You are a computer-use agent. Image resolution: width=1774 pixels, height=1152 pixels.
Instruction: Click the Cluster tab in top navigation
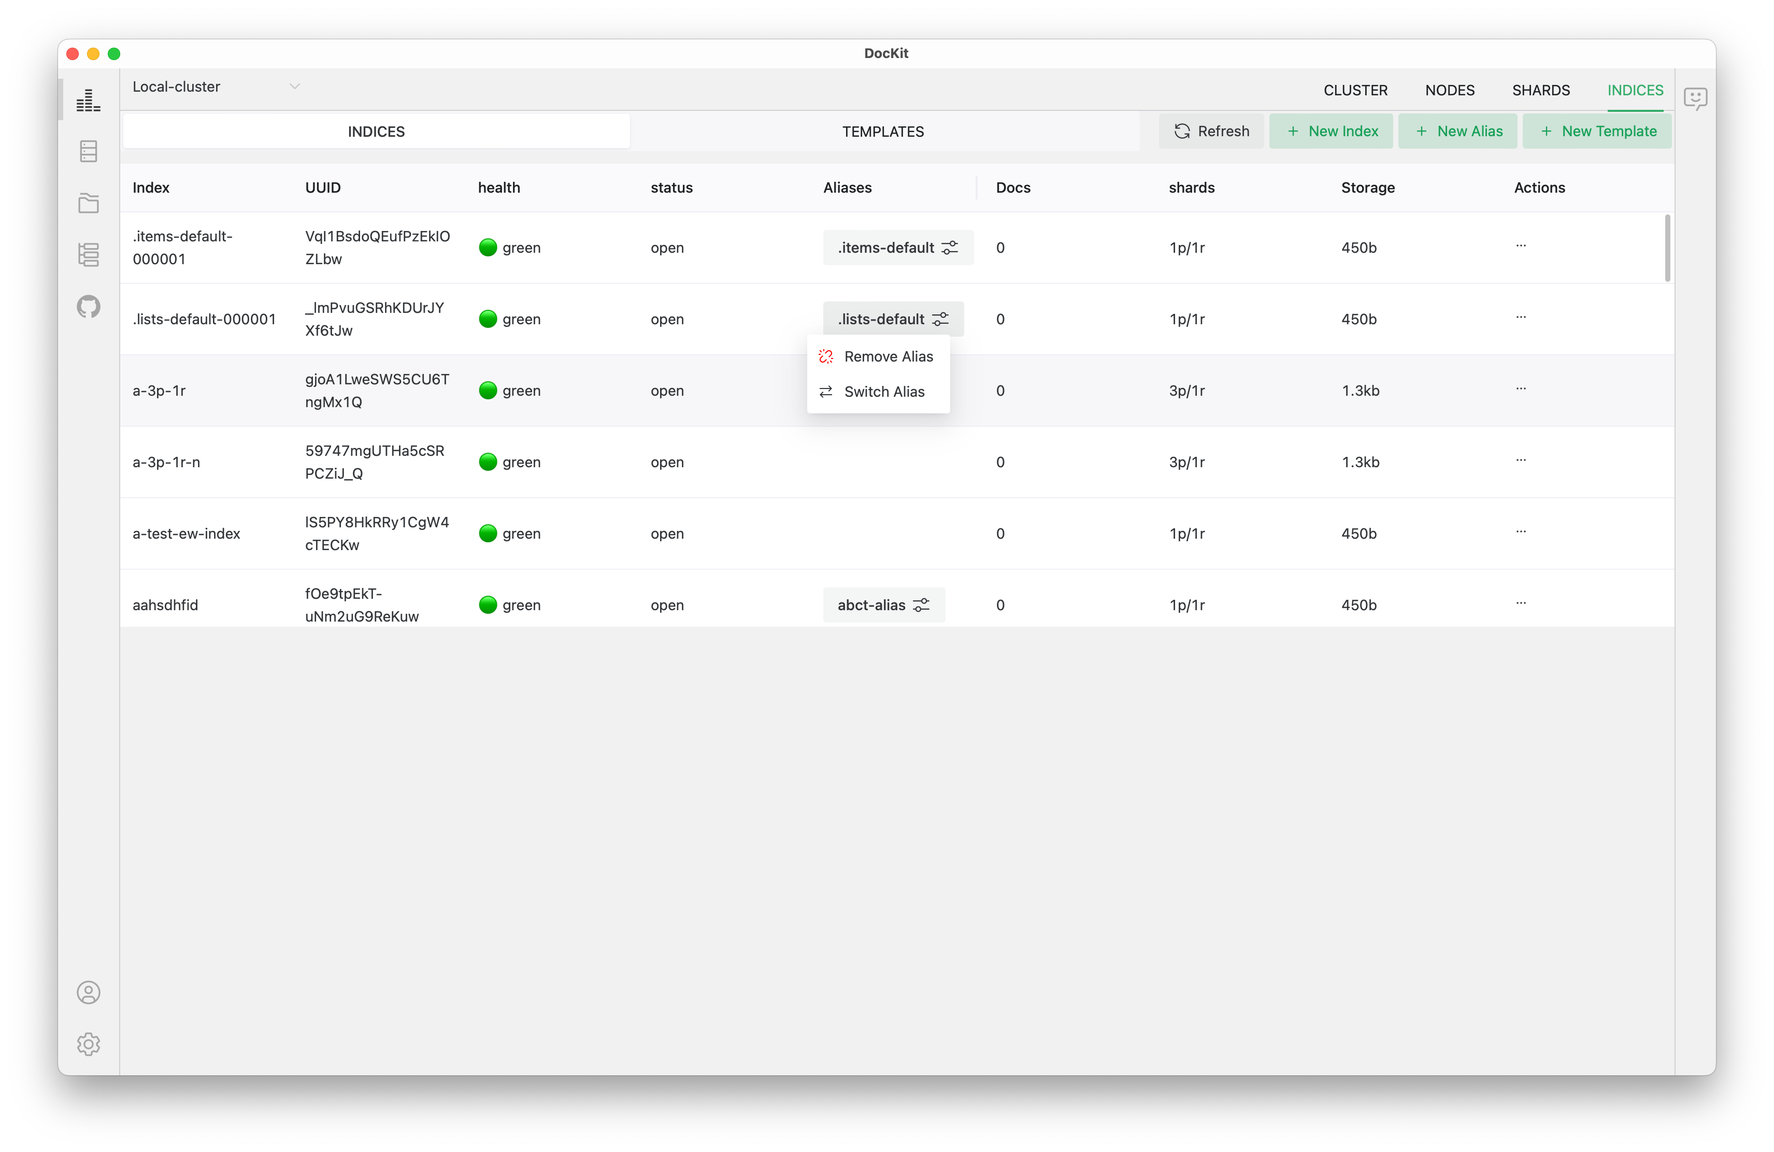click(1354, 89)
